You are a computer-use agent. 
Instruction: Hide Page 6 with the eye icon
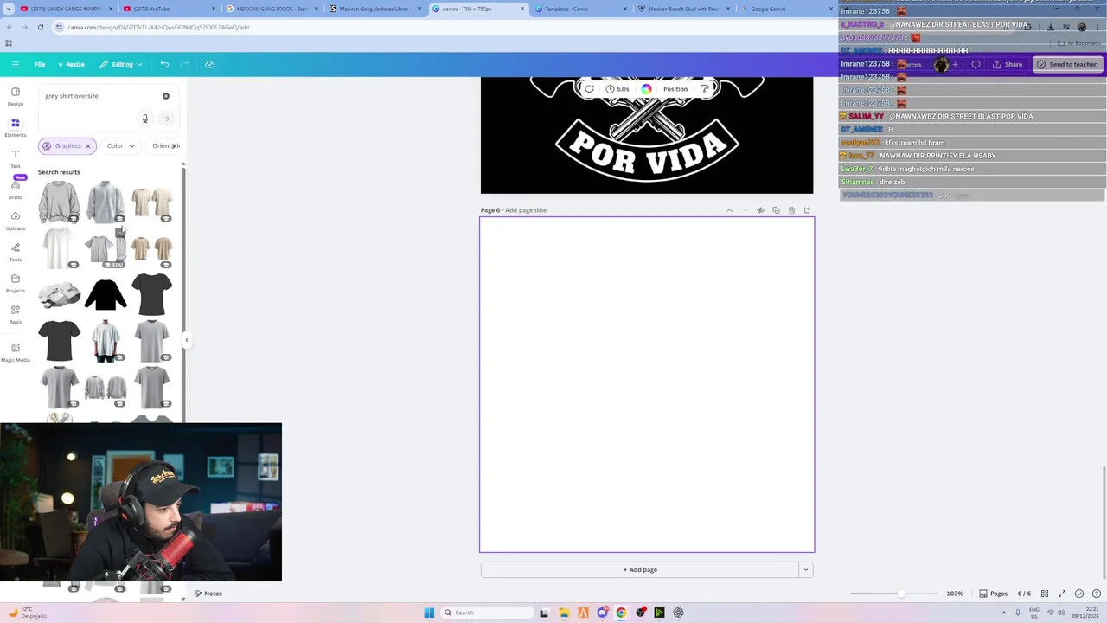pos(760,210)
